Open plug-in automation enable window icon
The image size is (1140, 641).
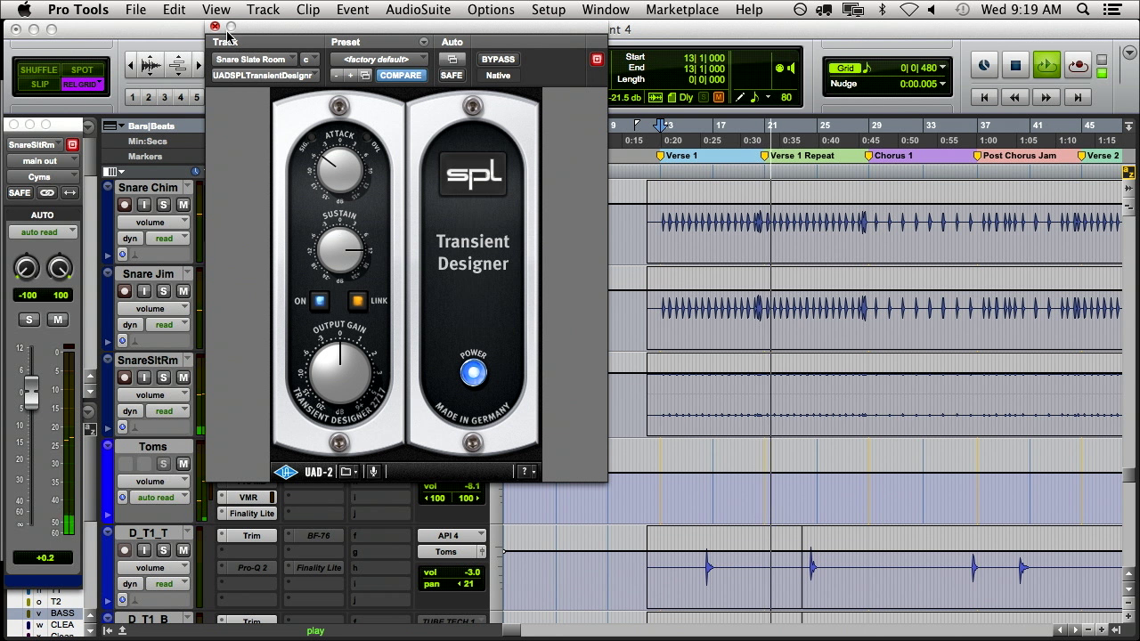pos(452,60)
